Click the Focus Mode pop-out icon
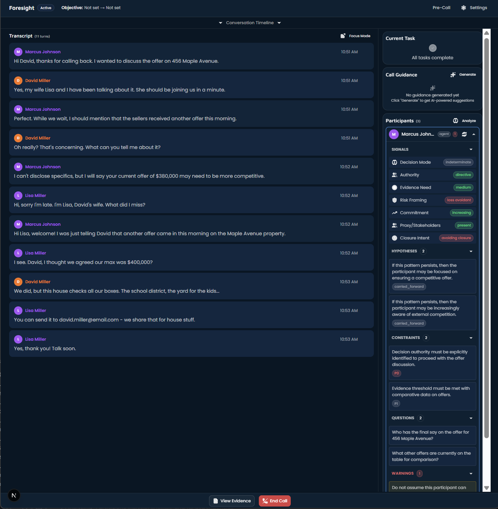498x509 pixels. click(x=343, y=36)
